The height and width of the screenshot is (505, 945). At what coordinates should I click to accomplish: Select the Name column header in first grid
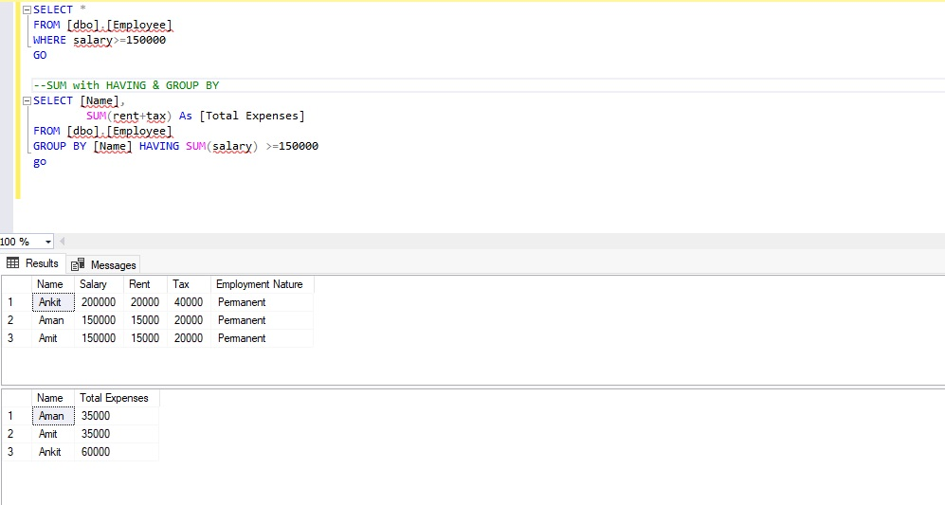tap(53, 284)
